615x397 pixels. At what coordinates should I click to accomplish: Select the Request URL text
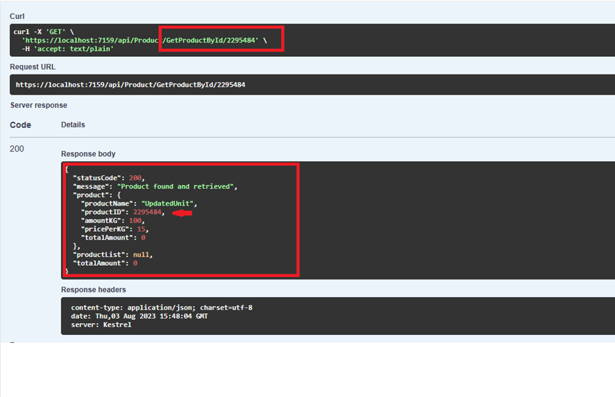32,67
